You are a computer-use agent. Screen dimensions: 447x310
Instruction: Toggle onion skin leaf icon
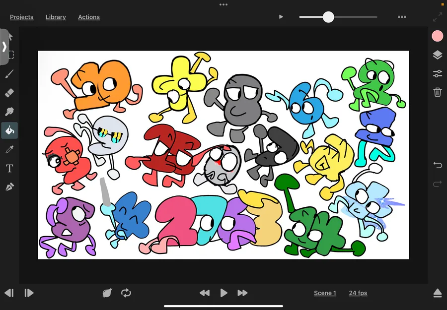click(107, 293)
